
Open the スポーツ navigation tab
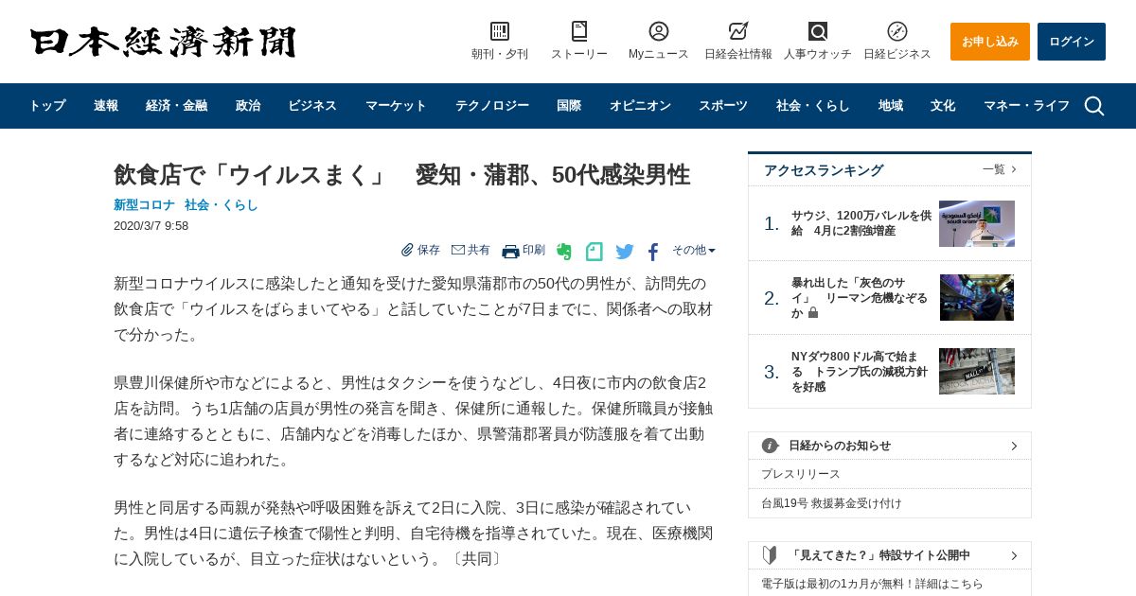tap(723, 106)
